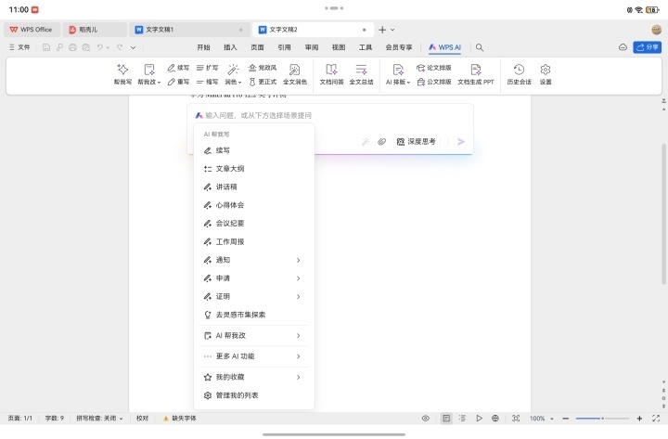The image size is (668, 439).
Task: Open the 稻壳儿 tab
Action: coord(95,30)
